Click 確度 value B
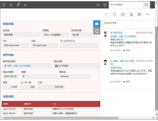158x121 pixels. coord(39,77)
